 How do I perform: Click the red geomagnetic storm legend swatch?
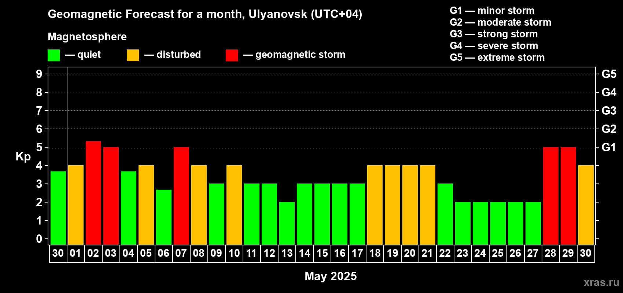232,55
